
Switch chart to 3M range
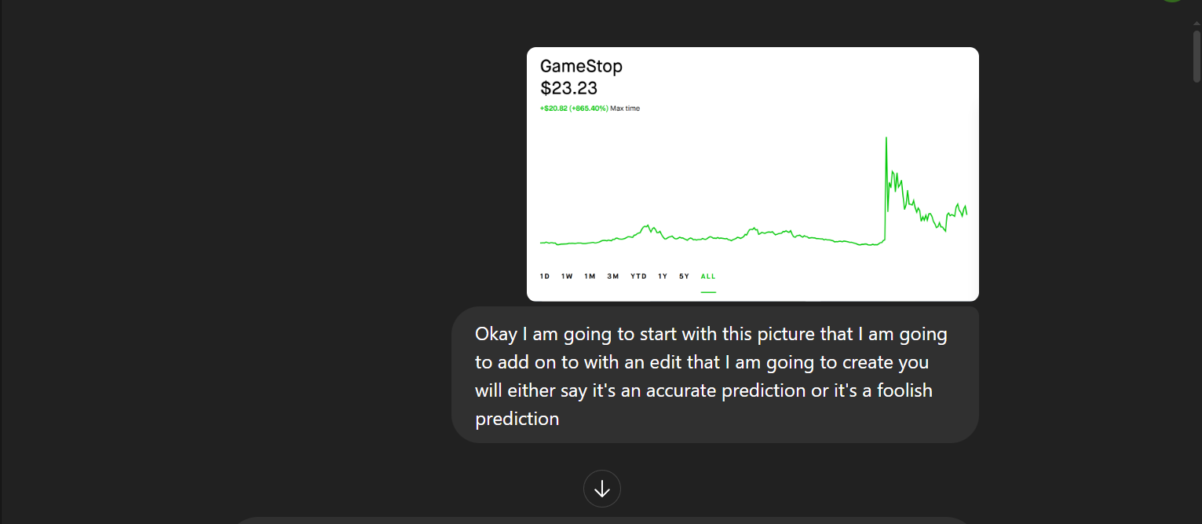(613, 277)
